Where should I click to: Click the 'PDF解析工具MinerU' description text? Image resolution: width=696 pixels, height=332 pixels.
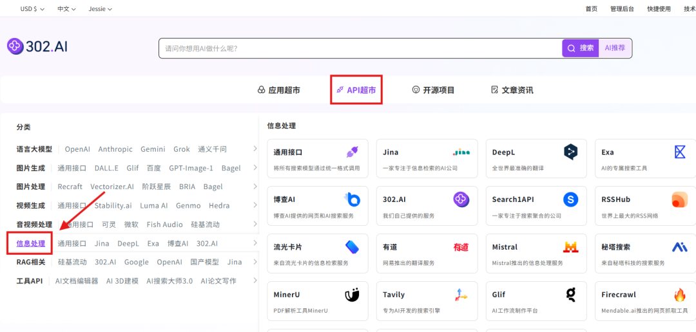(x=301, y=311)
